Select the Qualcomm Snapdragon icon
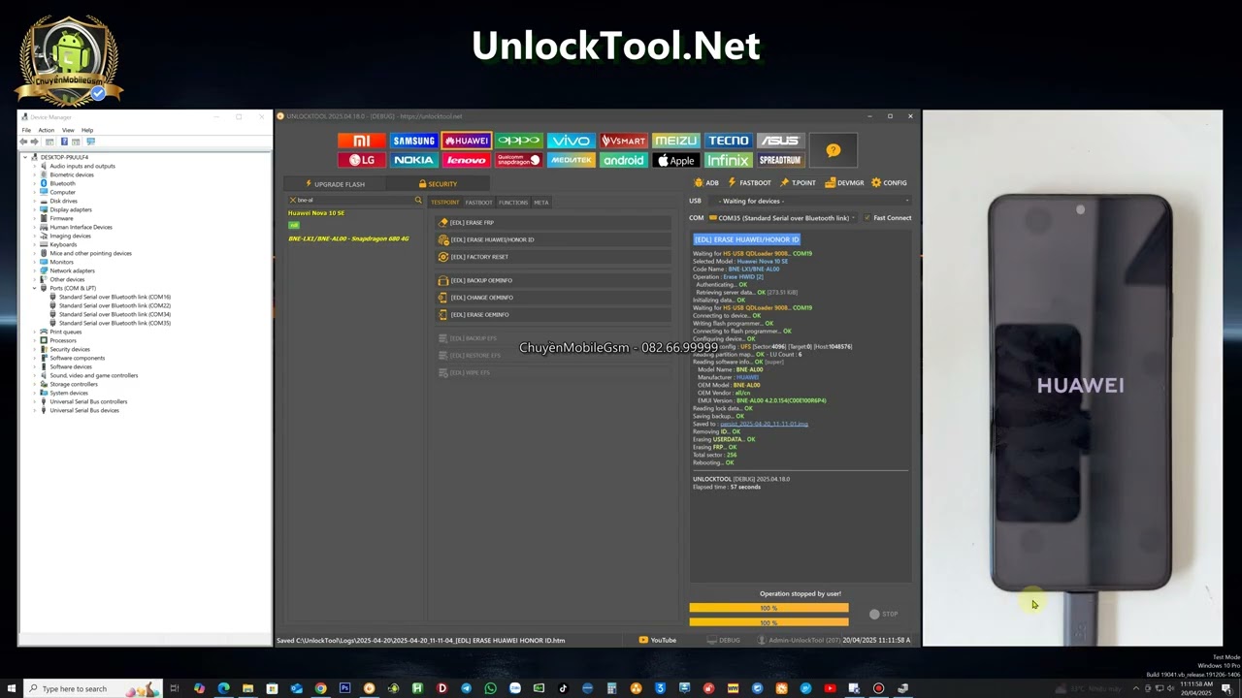1242x698 pixels. click(x=518, y=160)
